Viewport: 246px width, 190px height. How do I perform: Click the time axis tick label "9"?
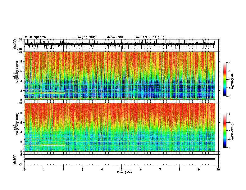[x=199, y=170]
